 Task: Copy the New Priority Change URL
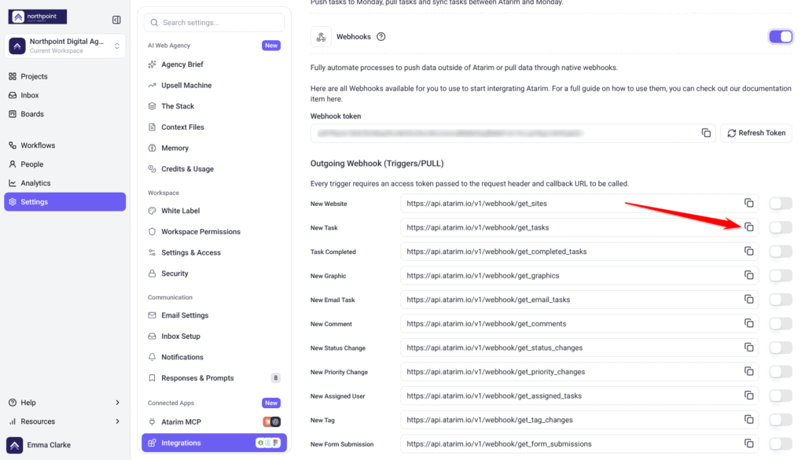click(x=749, y=371)
